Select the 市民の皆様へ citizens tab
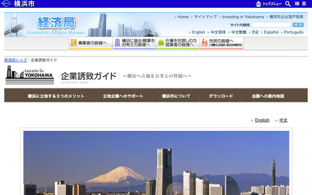The height and width of the screenshot is (195, 312). pos(221,43)
